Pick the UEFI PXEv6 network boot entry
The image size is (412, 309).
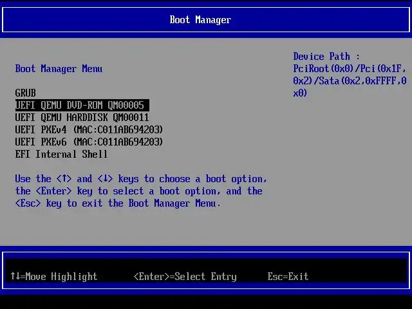89,142
